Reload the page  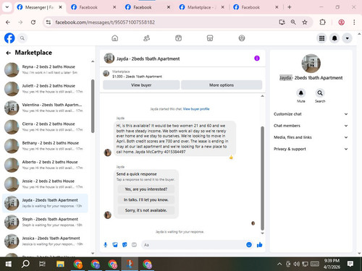(x=33, y=22)
